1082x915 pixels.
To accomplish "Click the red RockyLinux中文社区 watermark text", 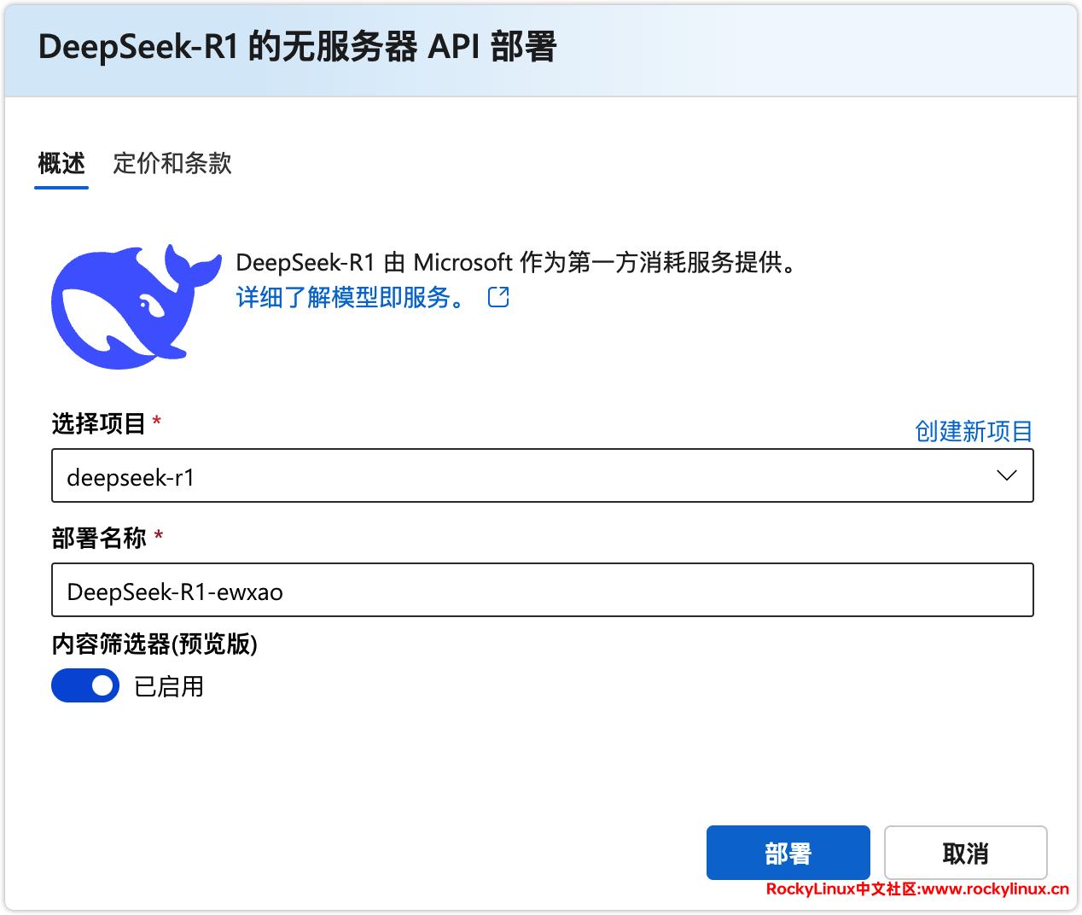I will (x=917, y=889).
